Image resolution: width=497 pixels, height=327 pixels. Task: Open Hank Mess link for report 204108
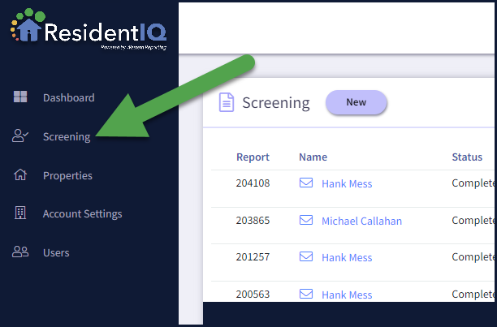347,184
